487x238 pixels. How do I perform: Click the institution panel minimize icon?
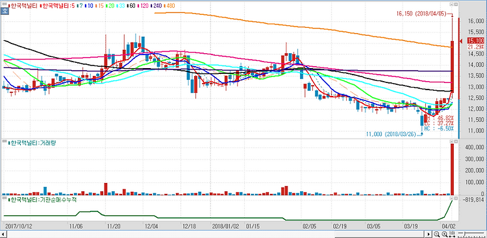tap(451, 198)
